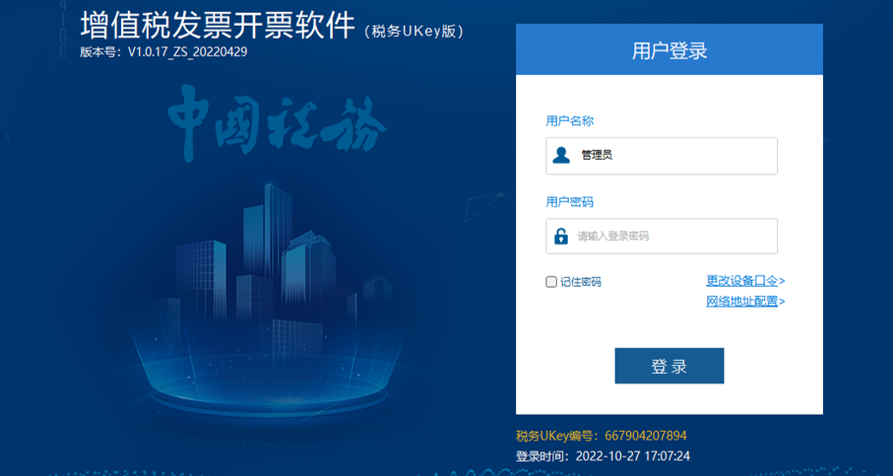Check the 记住密码 checkbox

point(551,282)
